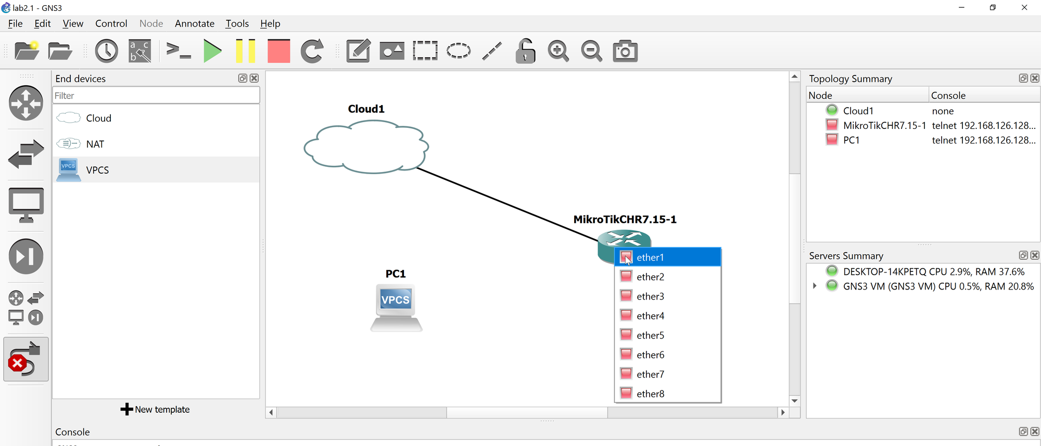
Task: Start all nodes with green play
Action: click(212, 51)
